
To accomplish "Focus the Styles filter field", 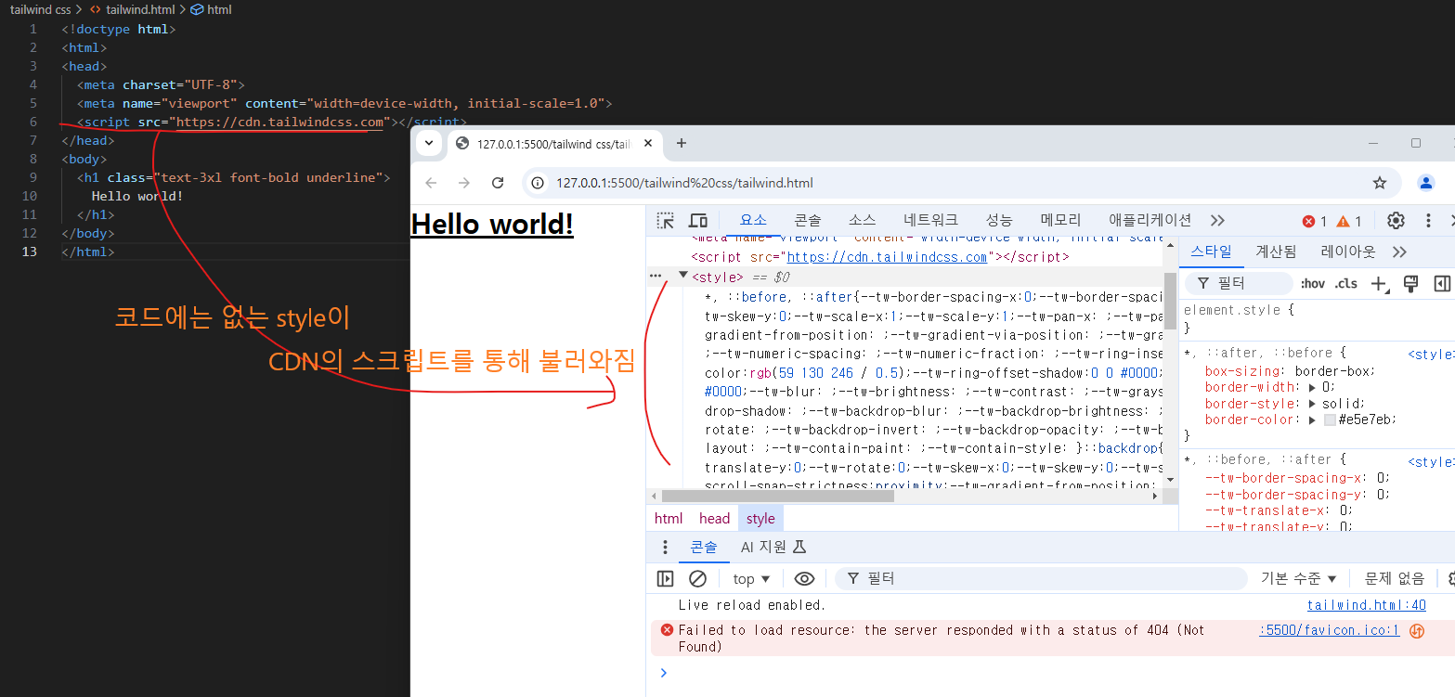I will click(x=1239, y=283).
